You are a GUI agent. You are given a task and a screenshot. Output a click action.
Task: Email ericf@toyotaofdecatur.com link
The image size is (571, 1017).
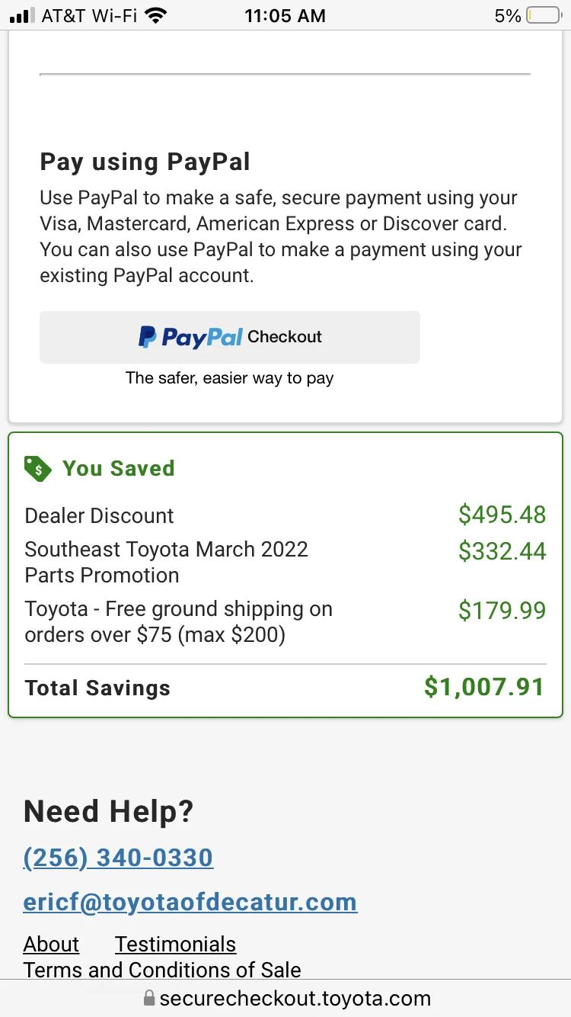point(190,902)
